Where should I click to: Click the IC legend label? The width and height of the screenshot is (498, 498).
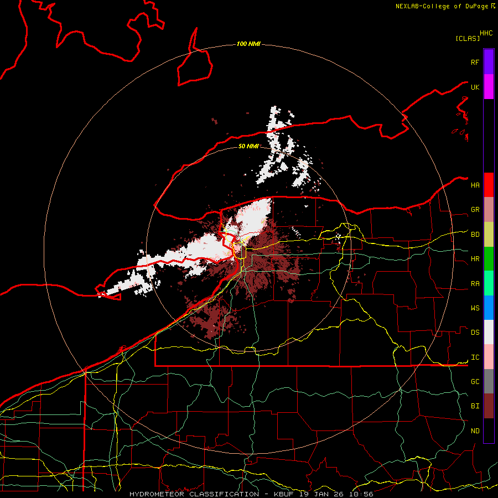point(475,357)
